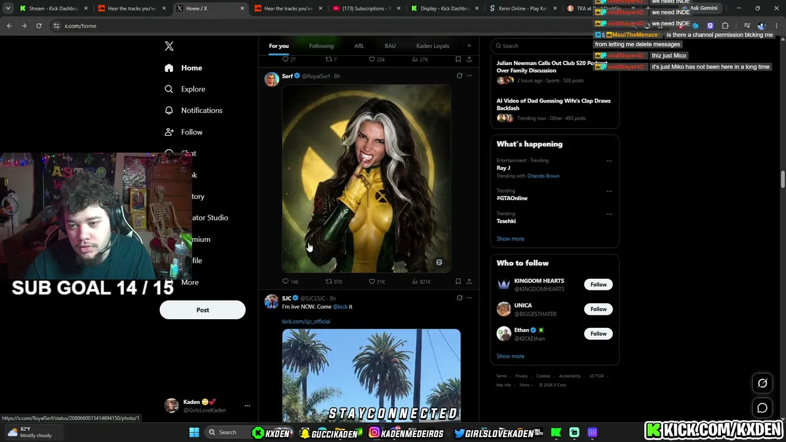Open Serf's profile avatar

click(x=271, y=80)
